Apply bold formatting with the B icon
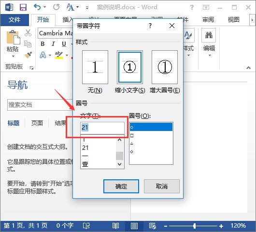 [x=43, y=44]
